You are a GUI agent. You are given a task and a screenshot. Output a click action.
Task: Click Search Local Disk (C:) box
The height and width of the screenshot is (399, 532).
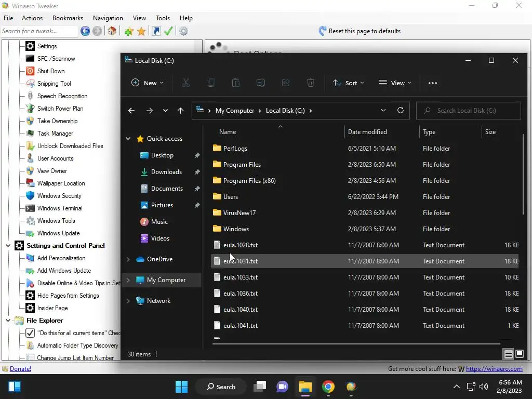pos(469,111)
